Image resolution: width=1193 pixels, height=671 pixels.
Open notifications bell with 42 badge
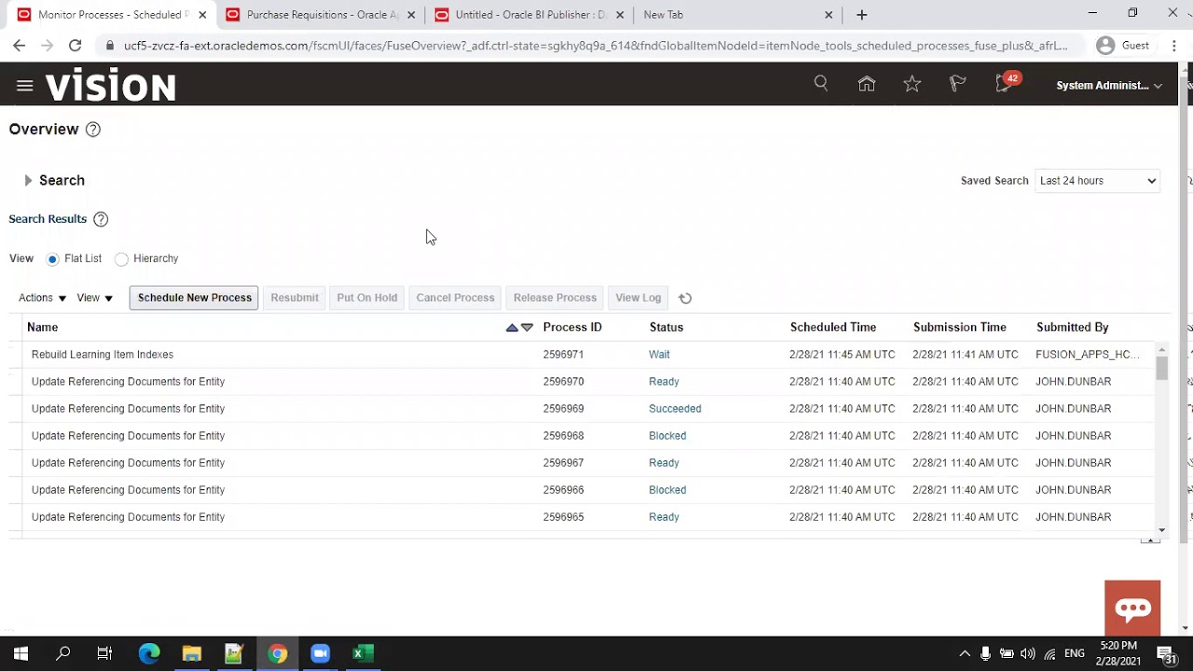point(1006,83)
